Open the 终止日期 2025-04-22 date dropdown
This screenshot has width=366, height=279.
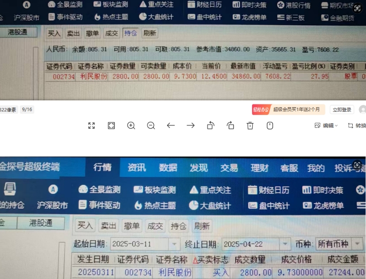[285, 244]
